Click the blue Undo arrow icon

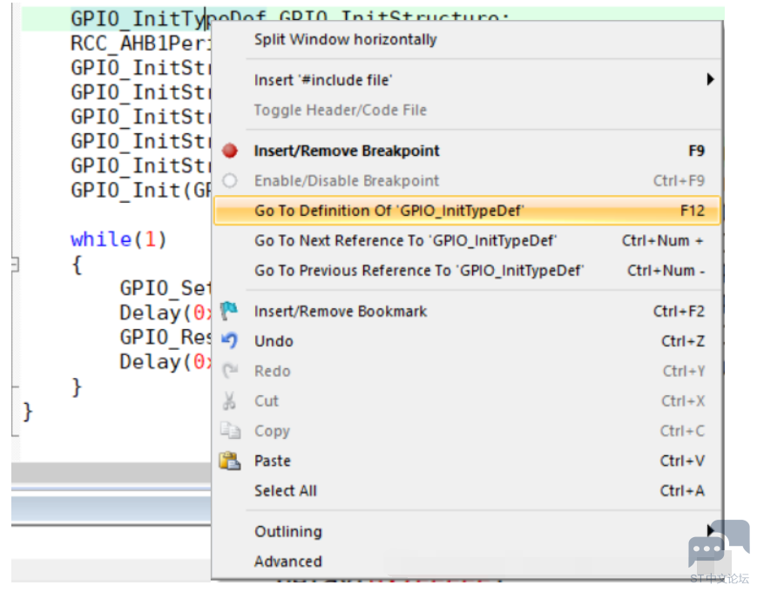[x=230, y=341]
